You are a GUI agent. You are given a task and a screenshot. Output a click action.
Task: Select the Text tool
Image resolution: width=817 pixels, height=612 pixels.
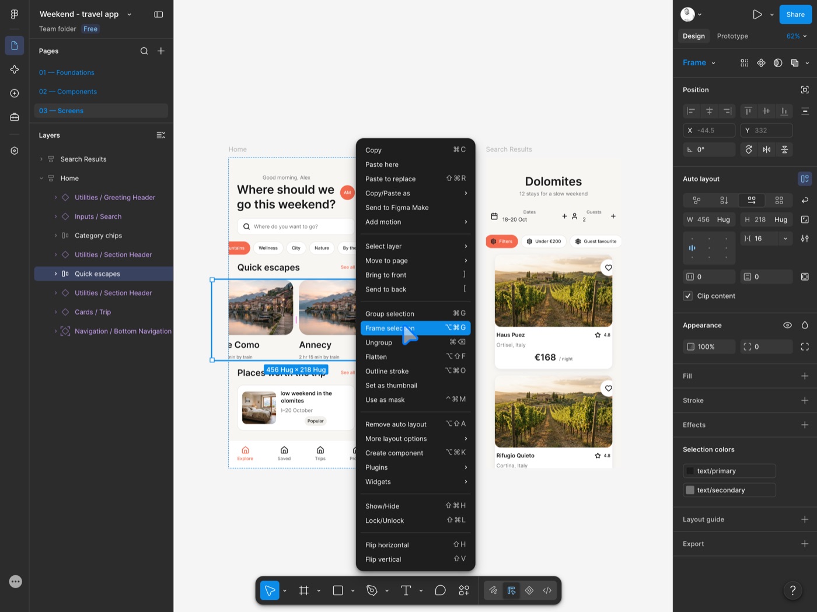pos(406,590)
